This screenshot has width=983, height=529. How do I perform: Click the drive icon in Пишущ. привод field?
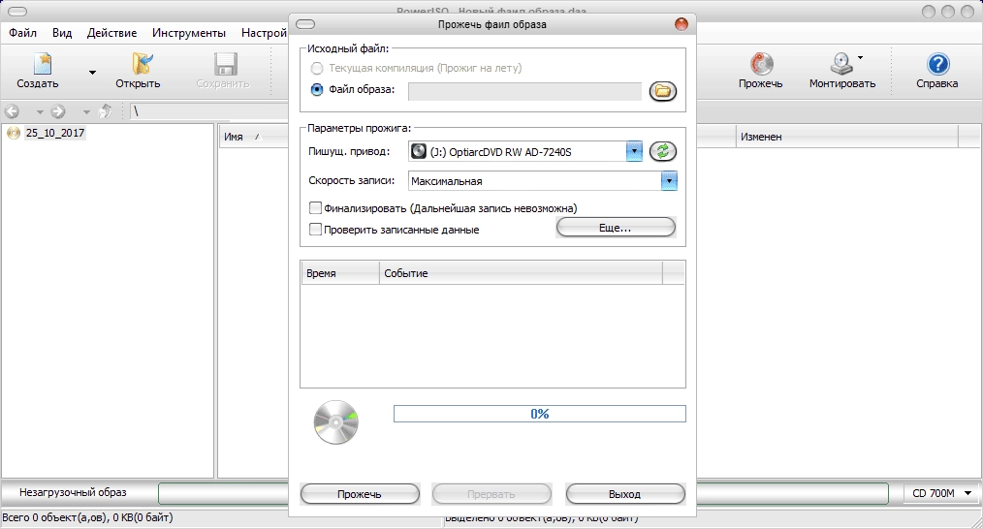pyautogui.click(x=418, y=151)
